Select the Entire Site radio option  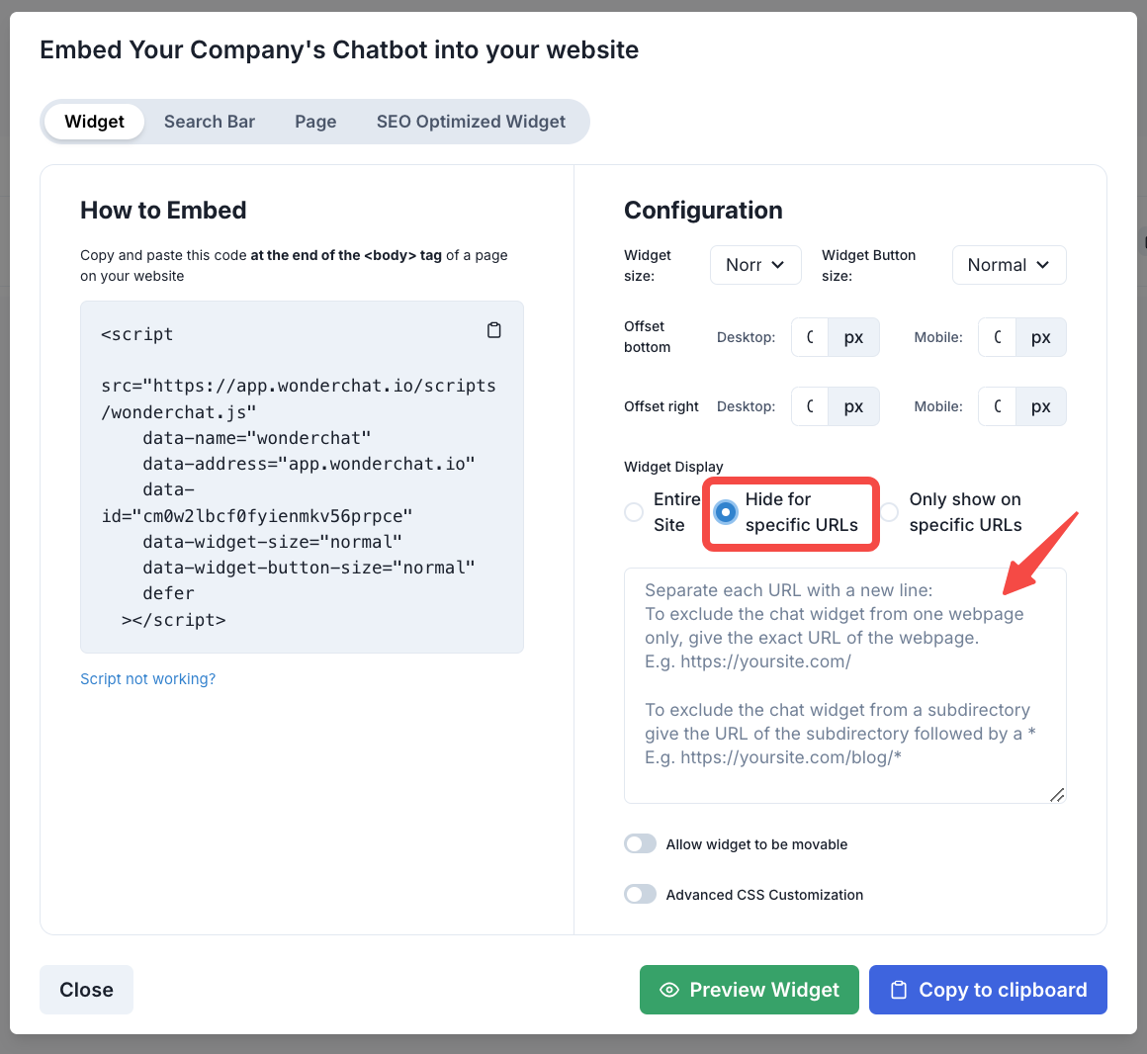[634, 512]
